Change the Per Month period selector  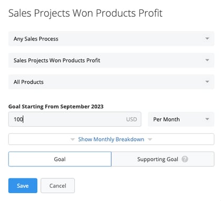tap(181, 119)
